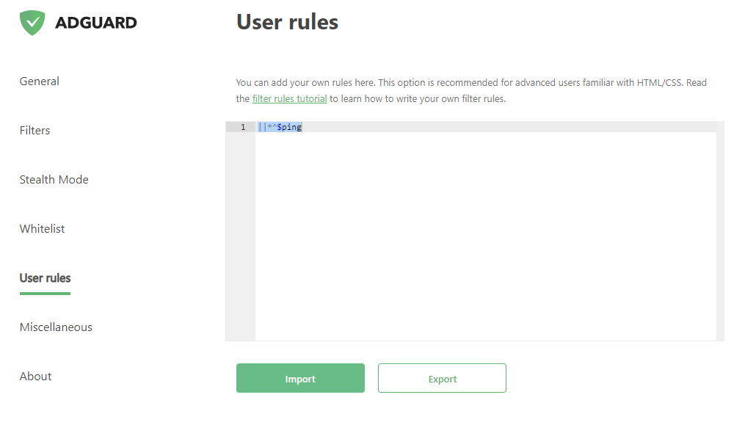Click the description paragraph about adding rules
The width and height of the screenshot is (745, 425).
(471, 83)
